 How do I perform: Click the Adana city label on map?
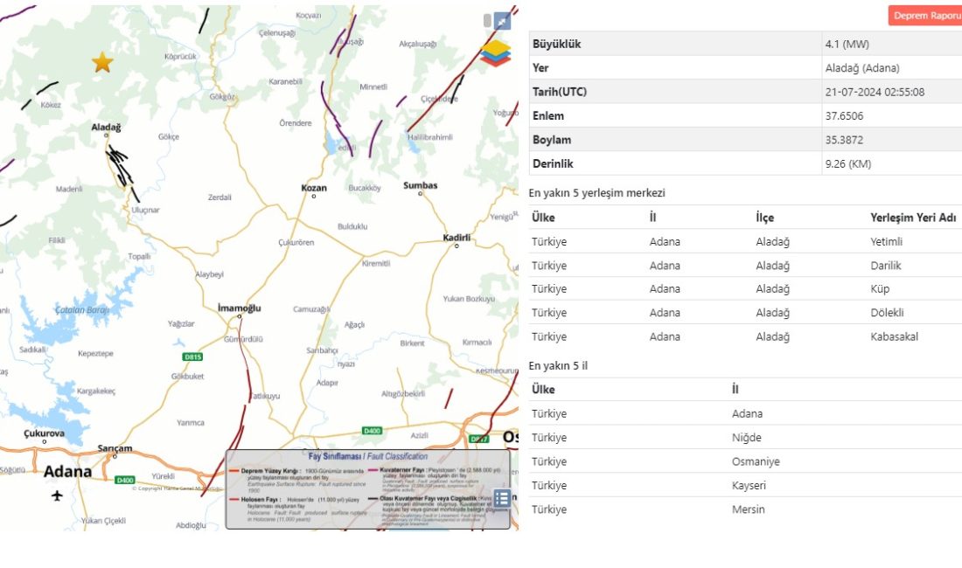click(67, 471)
